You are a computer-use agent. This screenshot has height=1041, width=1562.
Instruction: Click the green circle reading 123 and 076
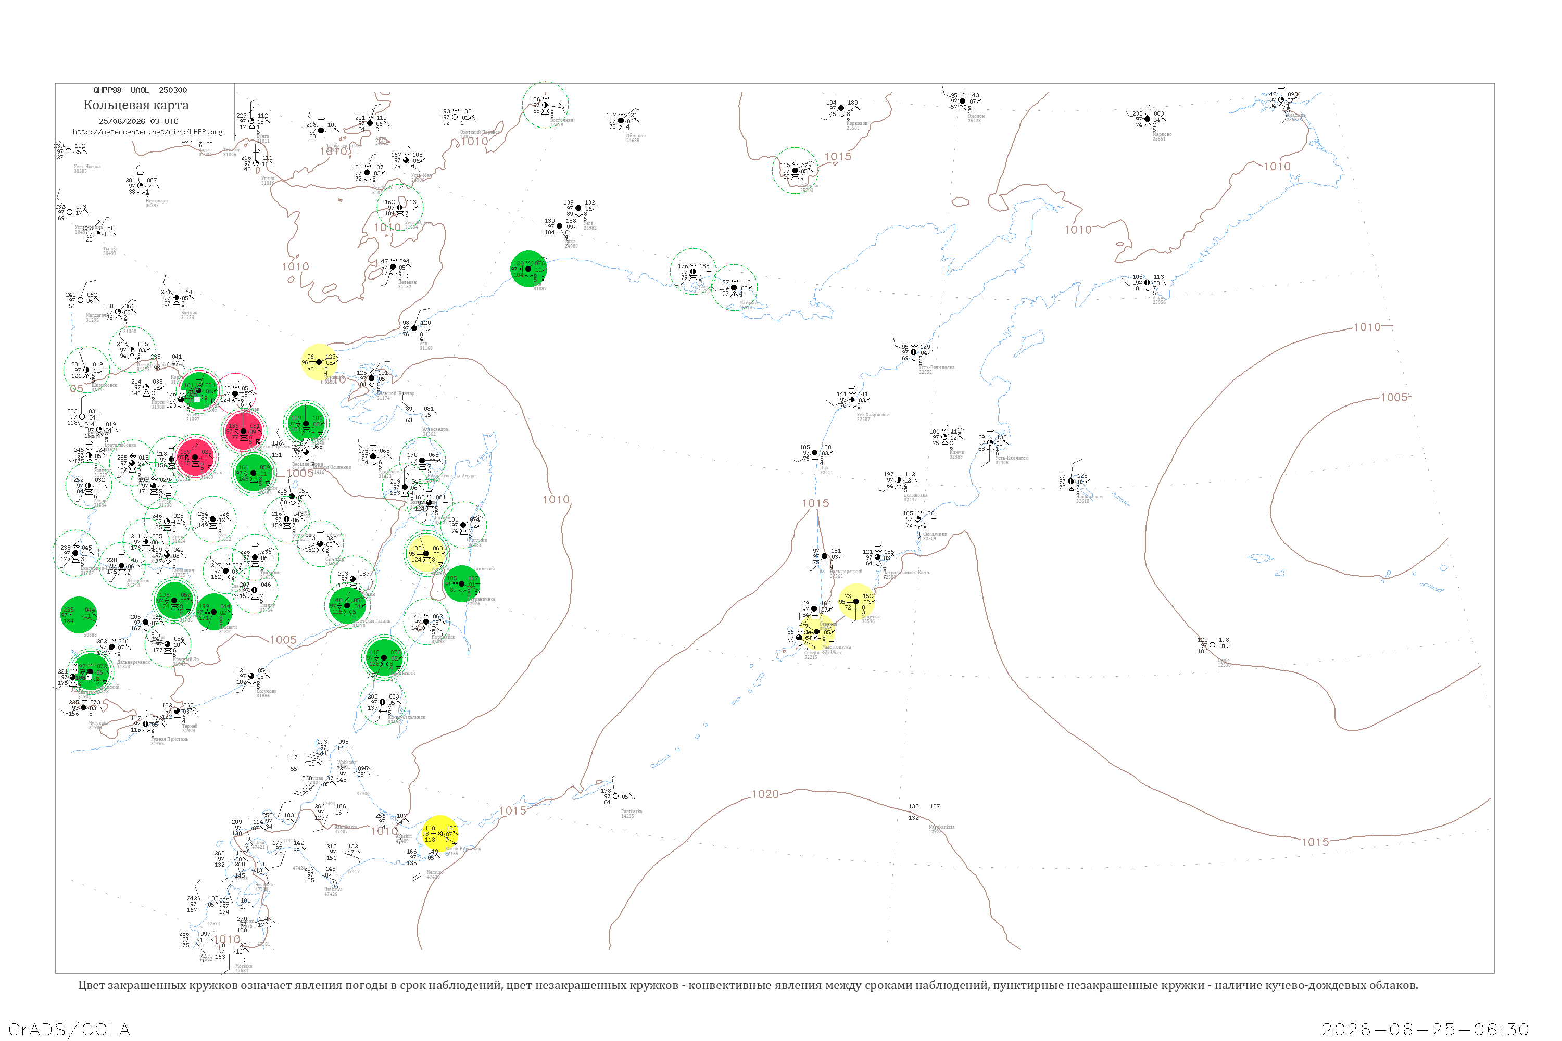click(528, 269)
